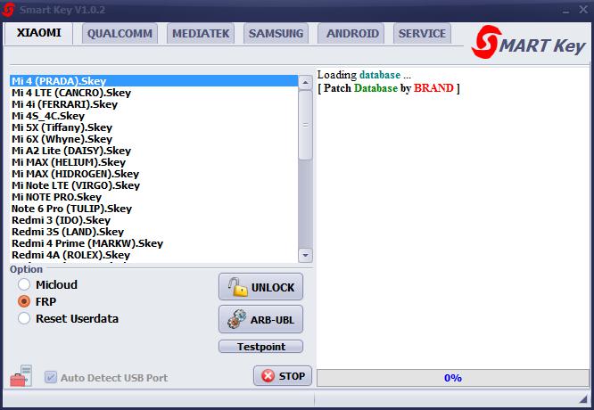The width and height of the screenshot is (594, 410).
Task: Select Mi NOTE PRO.Skey entry
Action: pyautogui.click(x=153, y=197)
